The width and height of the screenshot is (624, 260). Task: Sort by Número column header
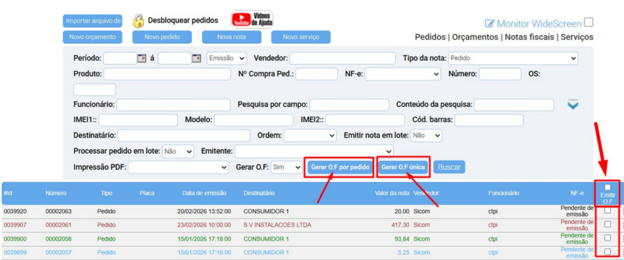pyautogui.click(x=55, y=193)
